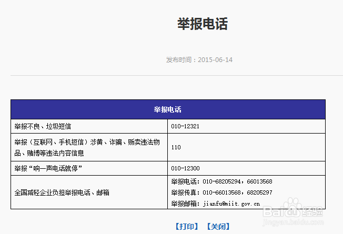This screenshot has width=343, height=234.
Task: Click the email jianfu@miit.gov.cn
Action: 231,204
